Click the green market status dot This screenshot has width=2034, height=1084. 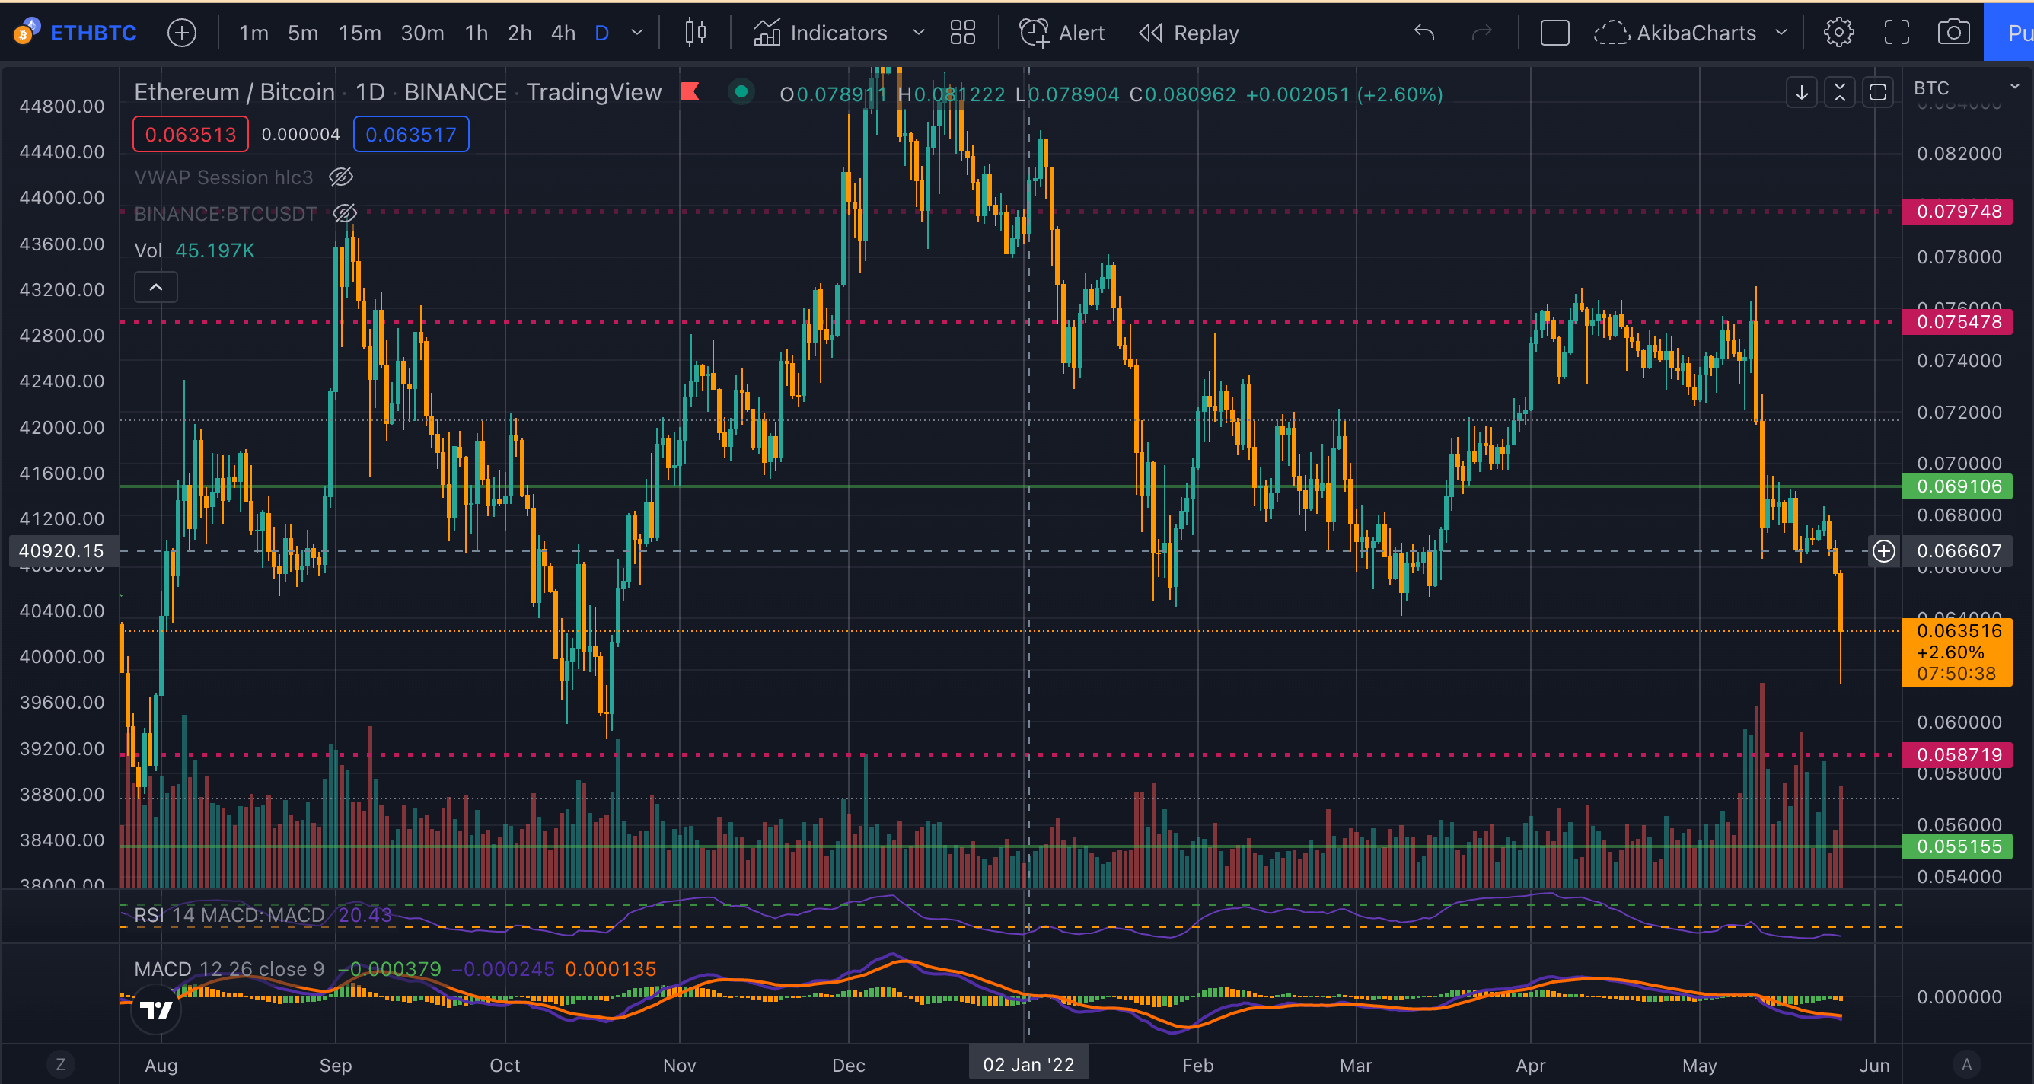741,92
